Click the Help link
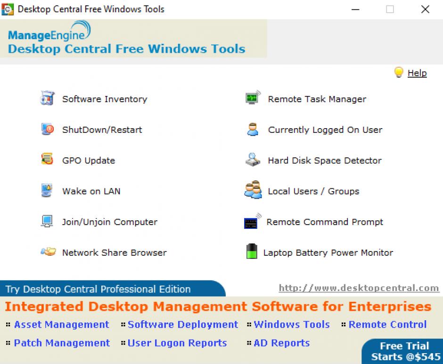The image size is (443, 364). [x=417, y=73]
